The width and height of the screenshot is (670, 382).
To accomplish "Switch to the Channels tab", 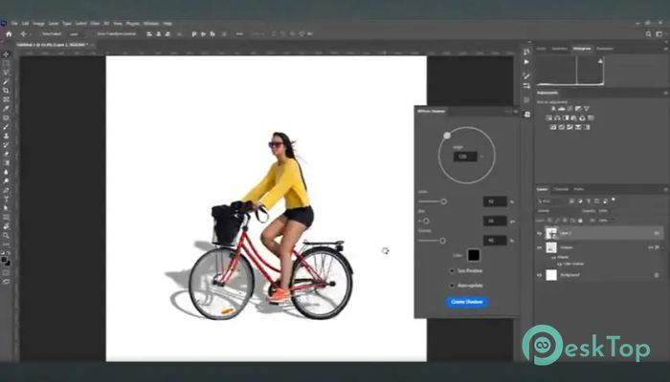I will (x=561, y=189).
